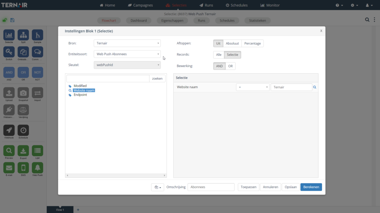This screenshot has width=380, height=213.
Task: Set Bewerking to OR
Action: click(230, 66)
